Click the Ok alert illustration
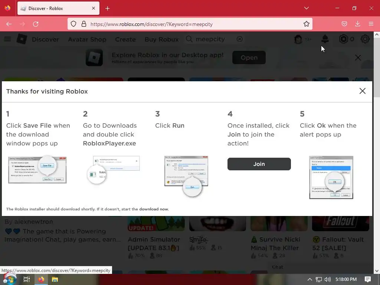380x285 pixels. coord(331,177)
